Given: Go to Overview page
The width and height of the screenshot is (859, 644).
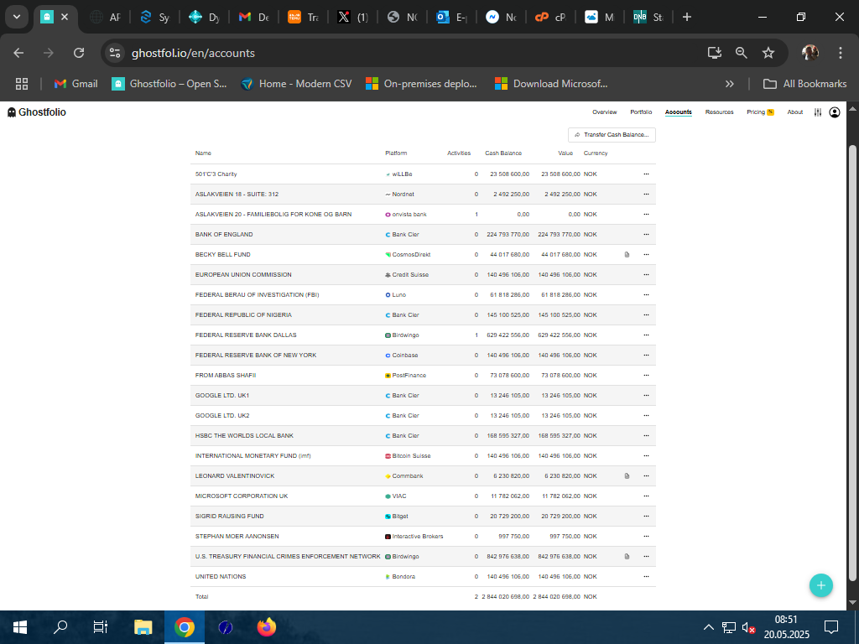Looking at the screenshot, I should tap(604, 112).
